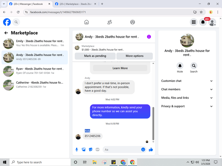
Task: Open the nine-dot Menu grid icon
Action: pos(194,22)
